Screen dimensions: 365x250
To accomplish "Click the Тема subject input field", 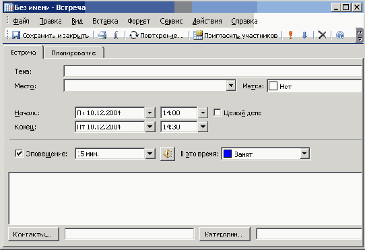I will pos(213,71).
